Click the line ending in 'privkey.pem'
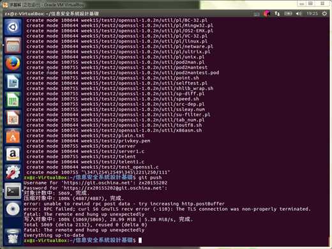This screenshot has height=249, width=332. 88,141
